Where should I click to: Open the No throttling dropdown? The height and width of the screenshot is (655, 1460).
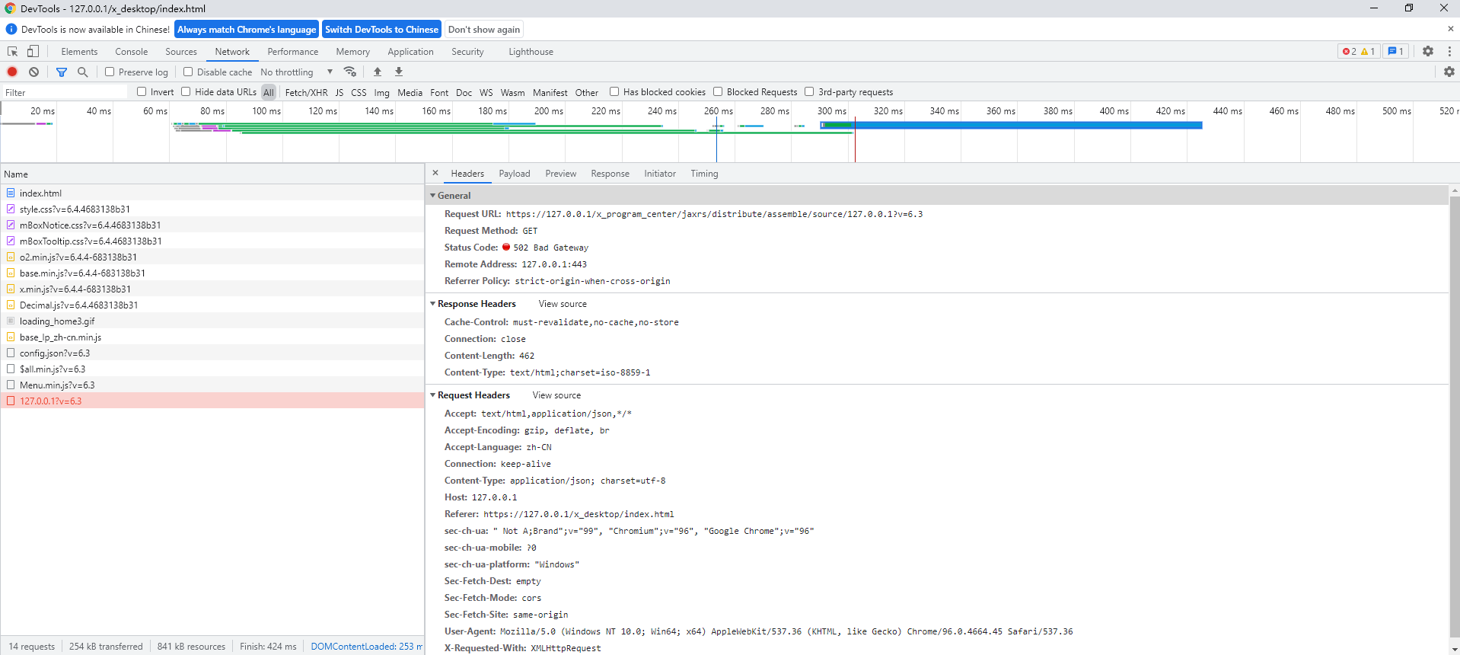pos(297,72)
